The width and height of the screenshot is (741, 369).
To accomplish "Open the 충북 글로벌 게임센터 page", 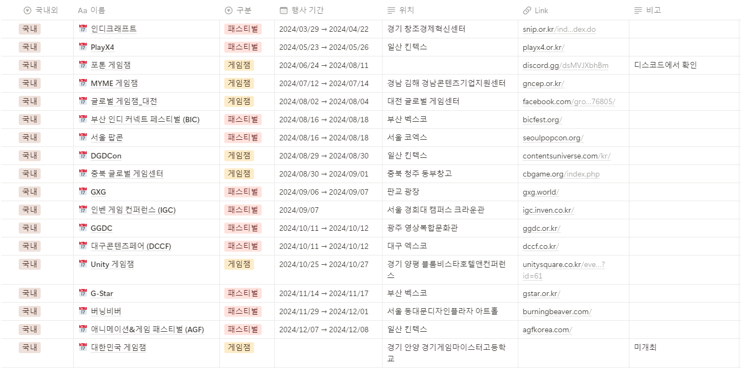I will point(127,174).
